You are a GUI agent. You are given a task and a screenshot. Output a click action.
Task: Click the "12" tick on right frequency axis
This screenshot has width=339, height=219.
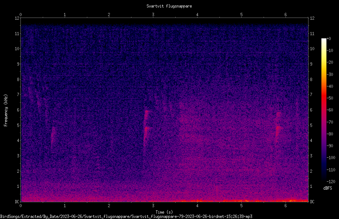[x=312, y=18]
